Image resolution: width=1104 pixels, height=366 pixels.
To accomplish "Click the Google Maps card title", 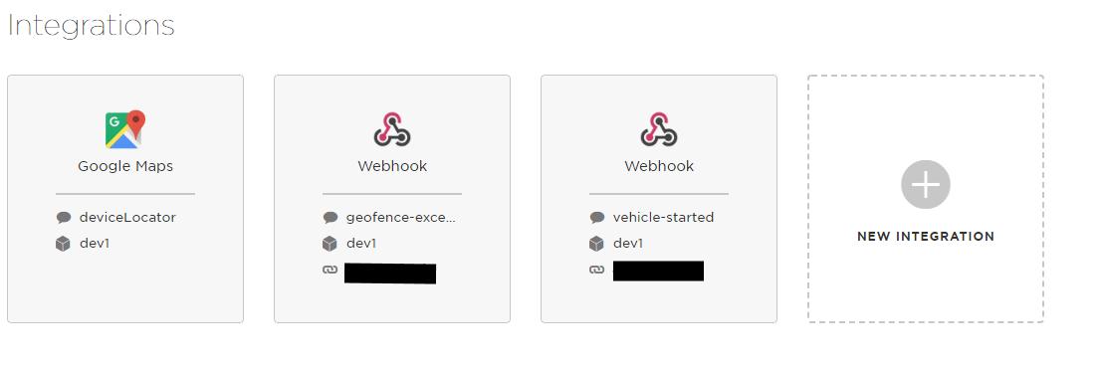I will click(125, 167).
